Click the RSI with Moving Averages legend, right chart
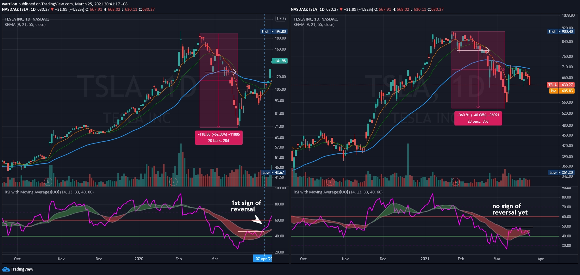The image size is (580, 275). [x=338, y=192]
